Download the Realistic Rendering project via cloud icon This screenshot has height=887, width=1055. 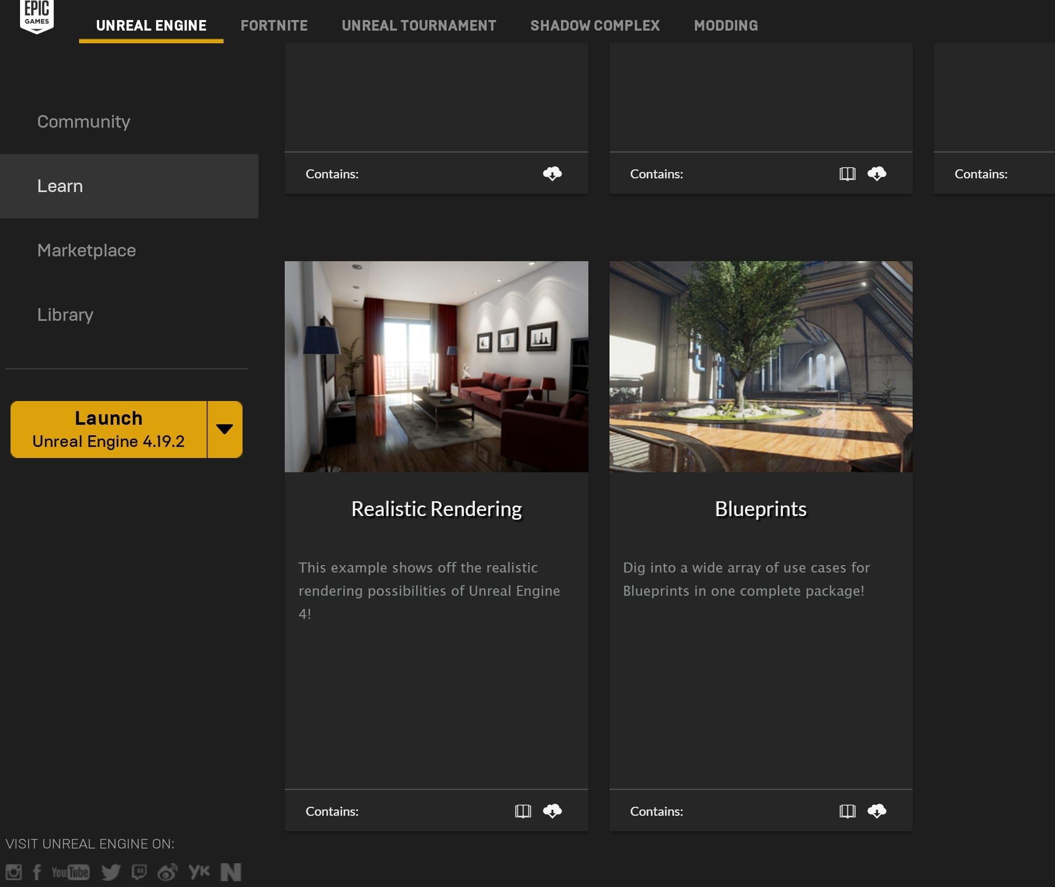click(x=552, y=810)
